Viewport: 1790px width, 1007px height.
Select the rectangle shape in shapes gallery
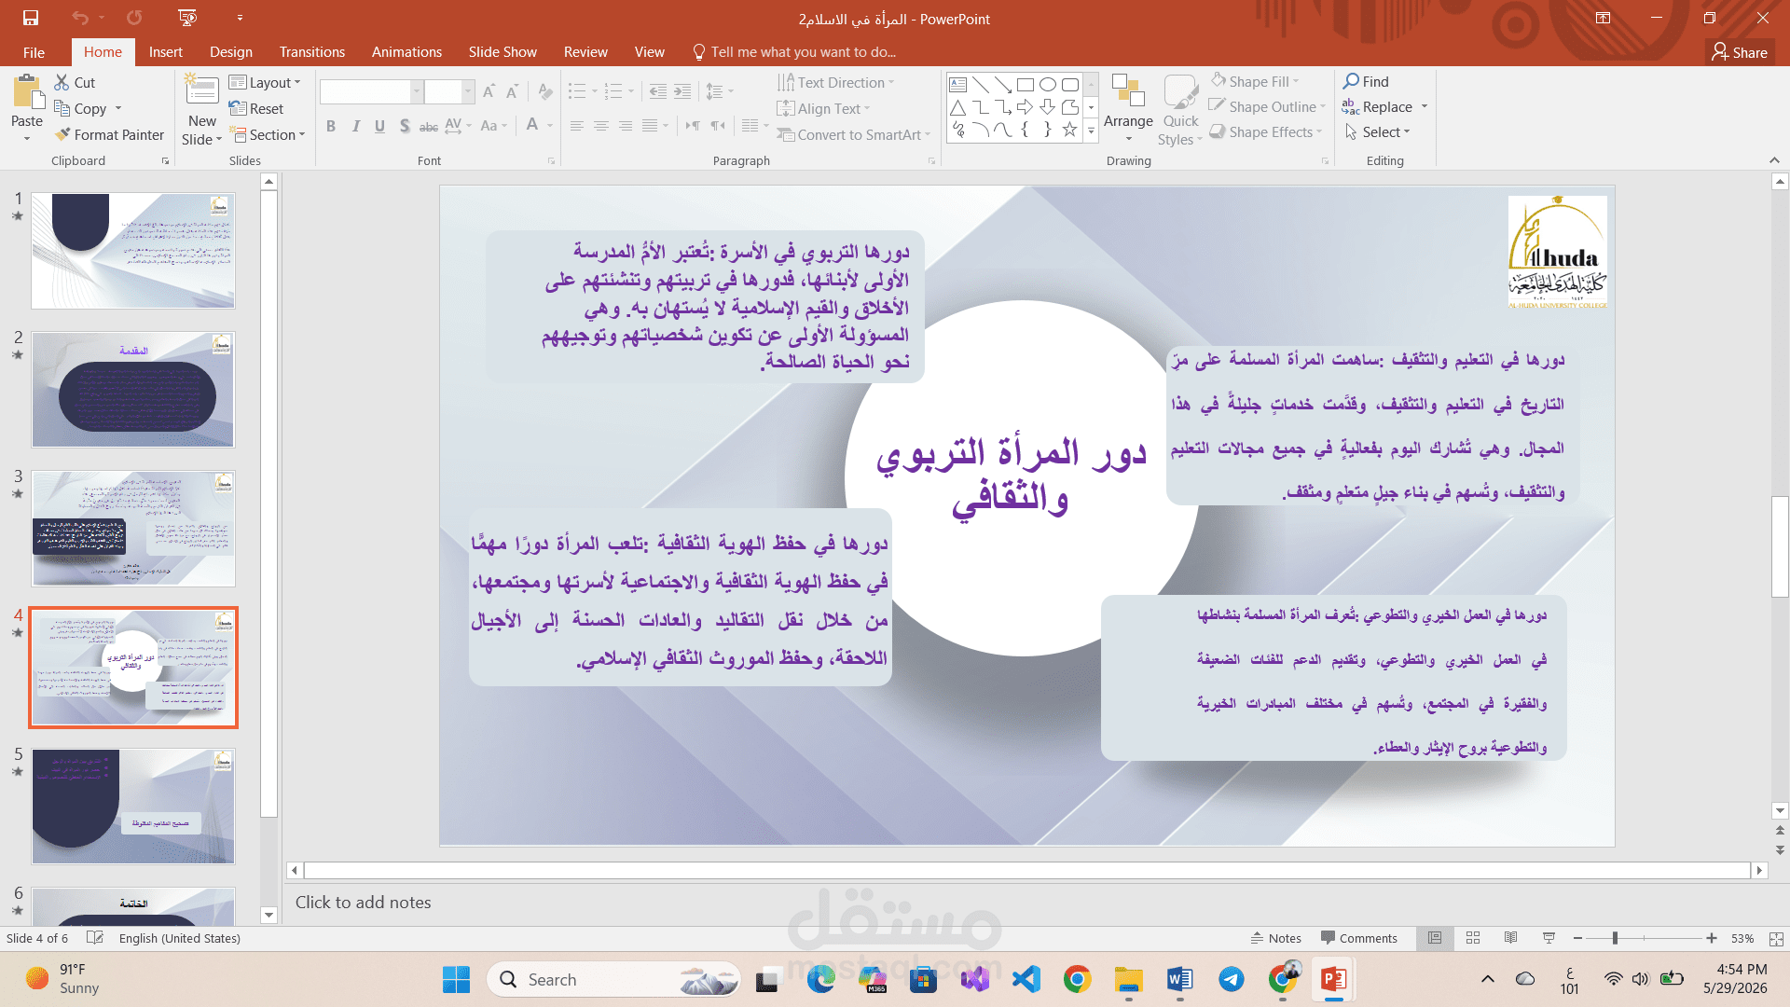pos(1025,85)
